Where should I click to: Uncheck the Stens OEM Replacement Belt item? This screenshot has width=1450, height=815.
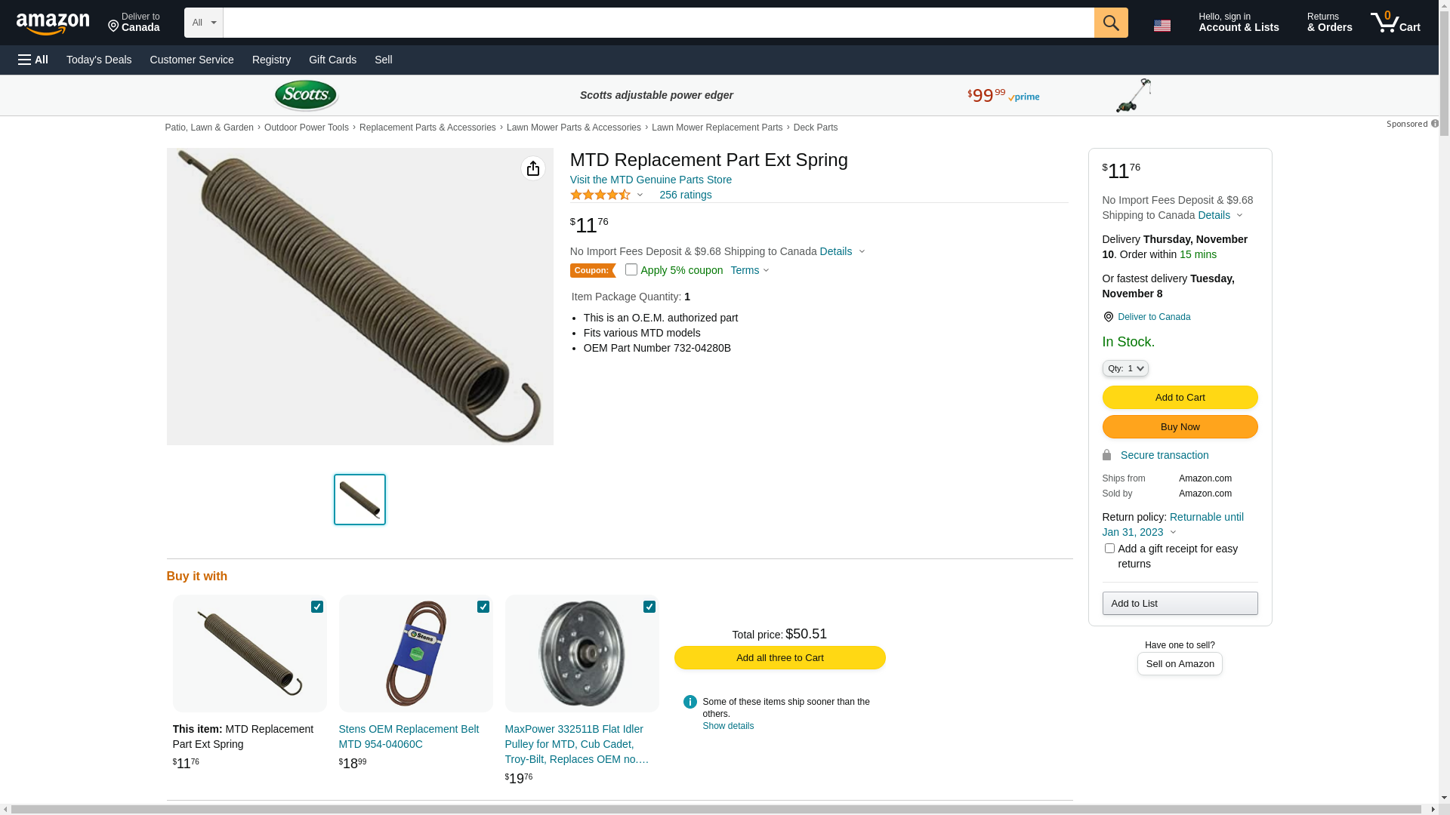483,607
